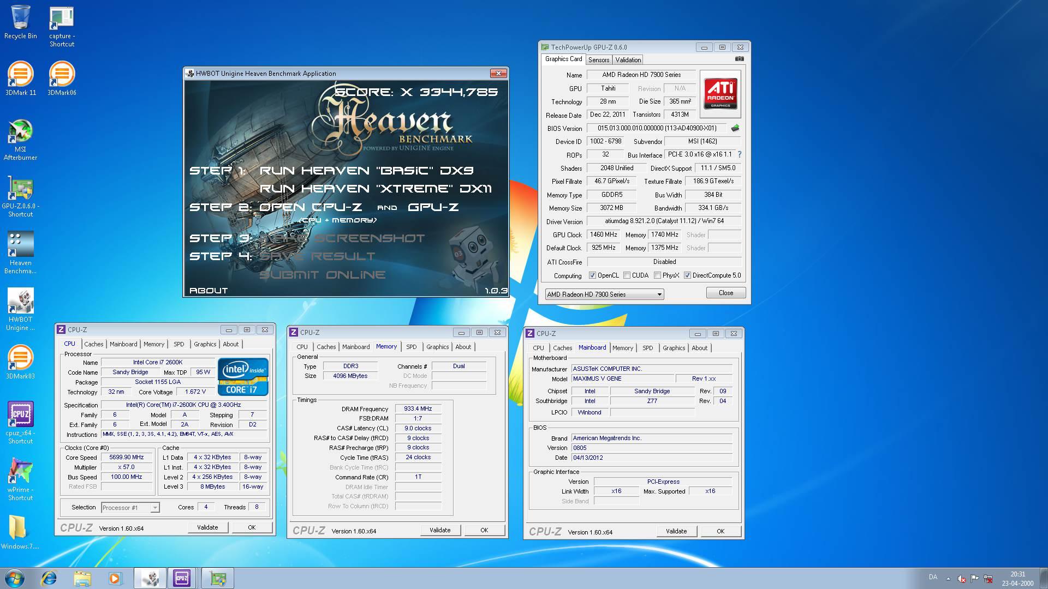The image size is (1048, 589).
Task: Open HWBOT Unigine desktop icon
Action: (x=20, y=309)
